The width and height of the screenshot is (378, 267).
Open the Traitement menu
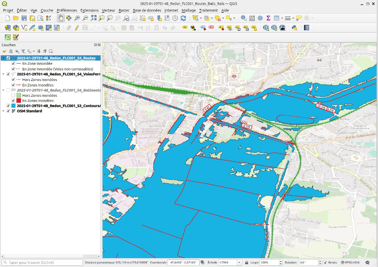point(208,10)
